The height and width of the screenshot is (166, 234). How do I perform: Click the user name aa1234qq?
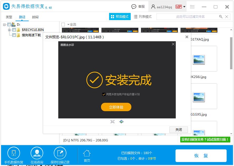(164, 7)
